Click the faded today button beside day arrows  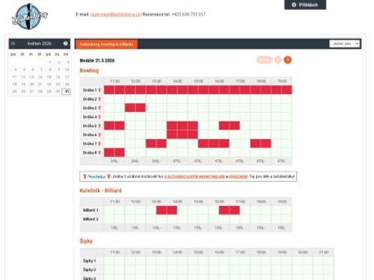tap(265, 60)
